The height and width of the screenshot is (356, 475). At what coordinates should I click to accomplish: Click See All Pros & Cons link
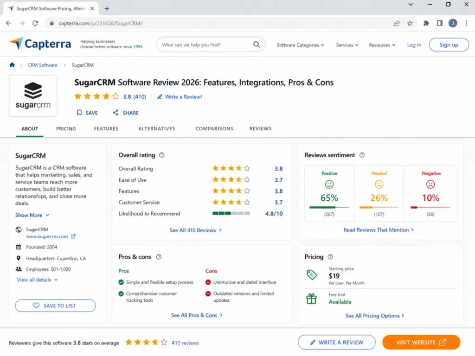(x=197, y=315)
